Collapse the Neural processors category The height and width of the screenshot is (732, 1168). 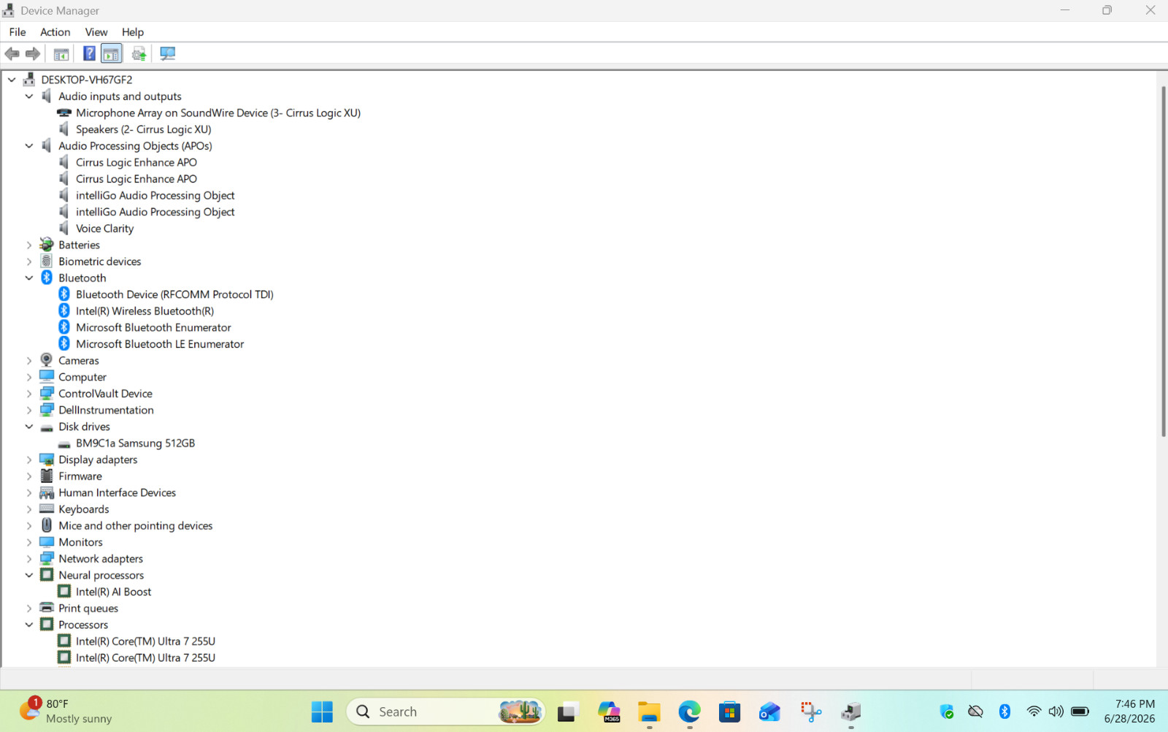click(29, 576)
